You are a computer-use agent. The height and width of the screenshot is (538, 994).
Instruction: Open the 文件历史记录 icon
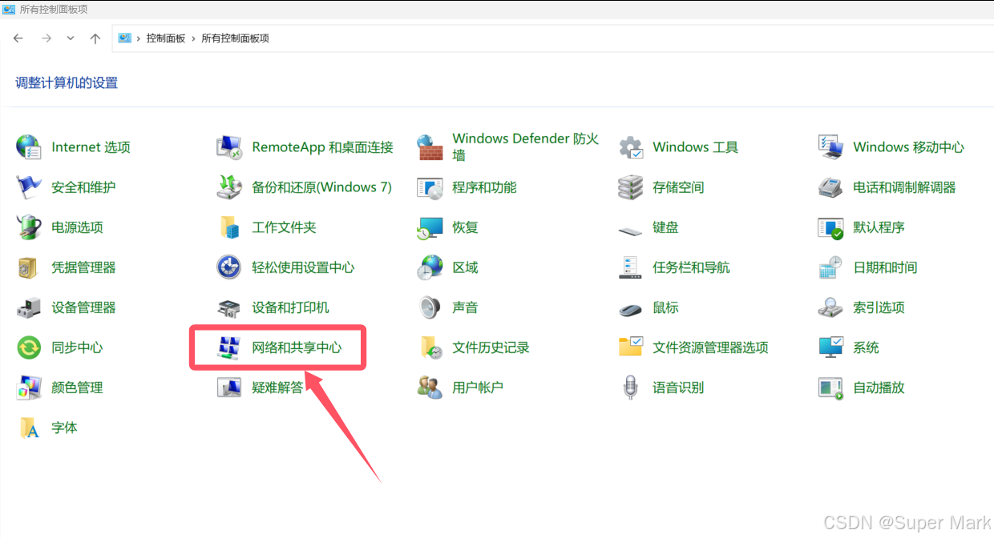tap(430, 347)
